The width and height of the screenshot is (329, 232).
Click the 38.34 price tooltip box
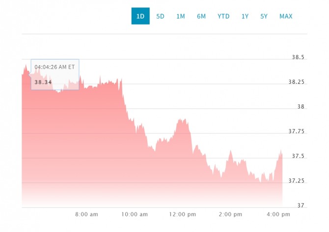point(55,75)
